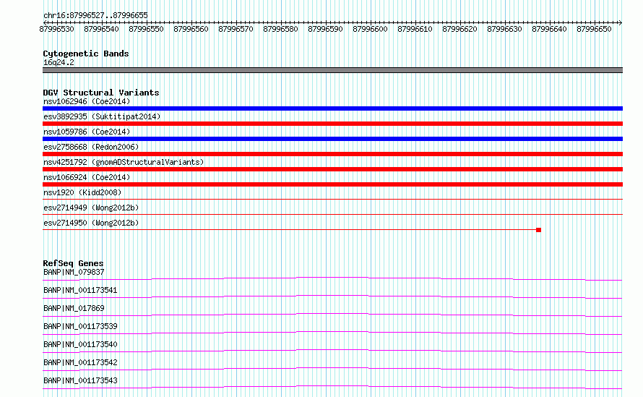The height and width of the screenshot is (397, 643).
Task: Click the red bar of nsv1066924
Action: [x=332, y=184]
